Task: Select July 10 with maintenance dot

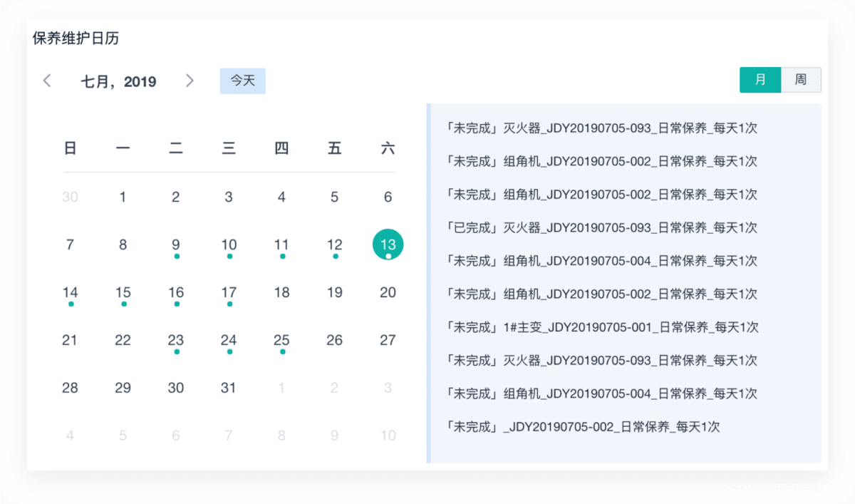Action: tap(229, 245)
